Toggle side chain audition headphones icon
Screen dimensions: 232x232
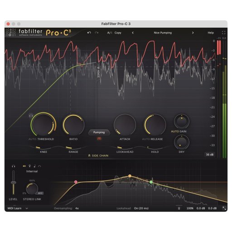[x=14, y=166]
